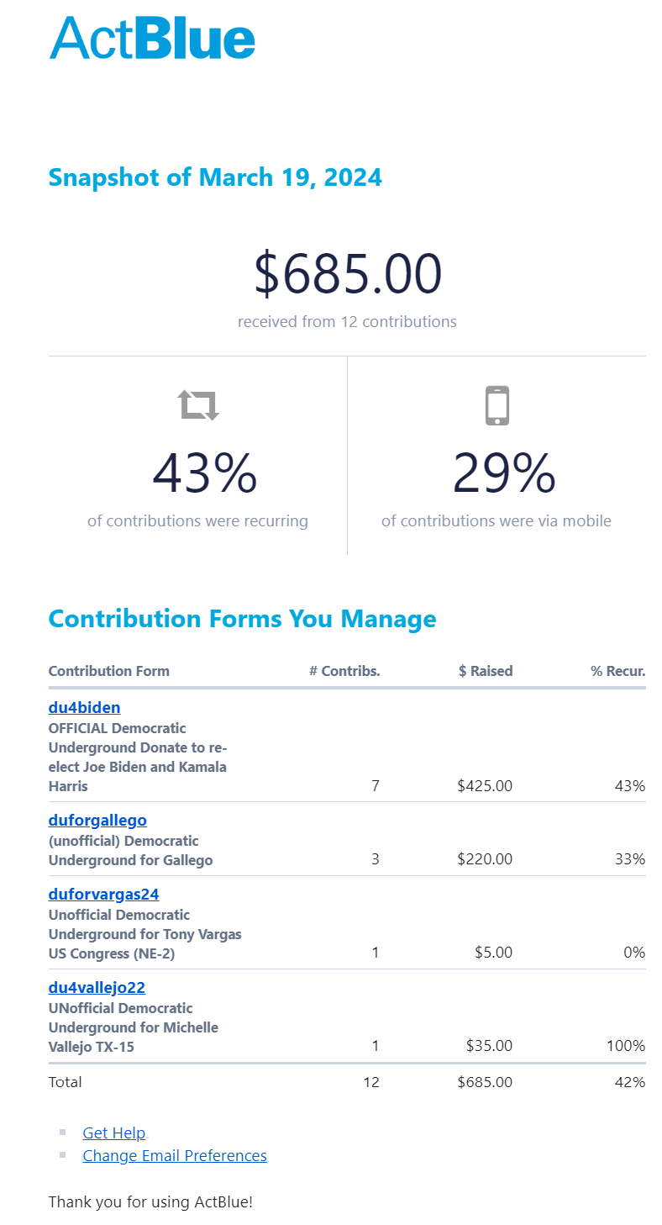Screen dimensions: 662x1225
Task: Open the du4biden contribution form link
Action: coord(84,708)
